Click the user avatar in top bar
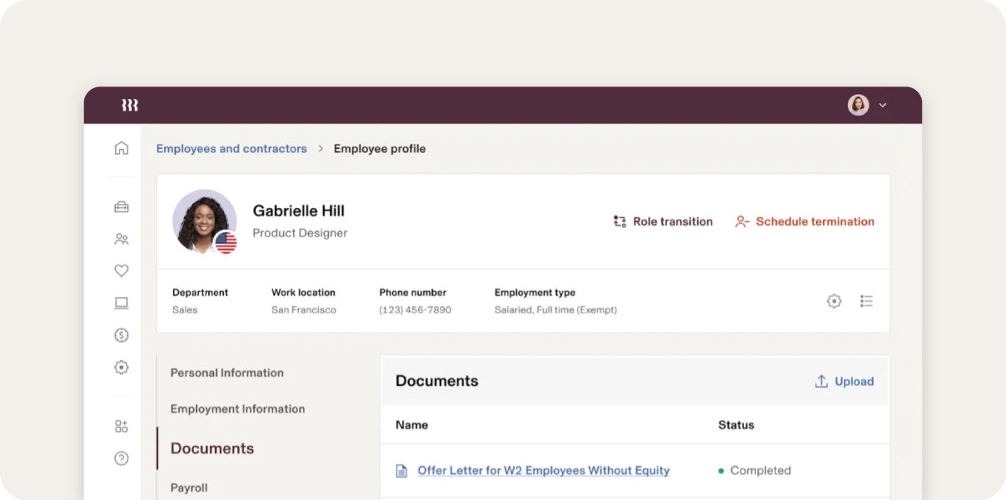The height and width of the screenshot is (500, 1006). pyautogui.click(x=859, y=105)
